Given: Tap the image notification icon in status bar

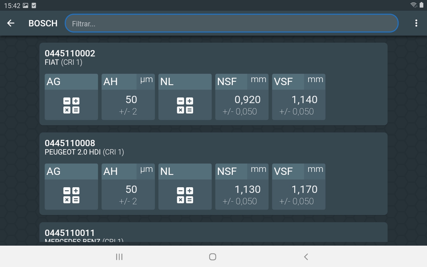Looking at the screenshot, I should pyautogui.click(x=26, y=5).
